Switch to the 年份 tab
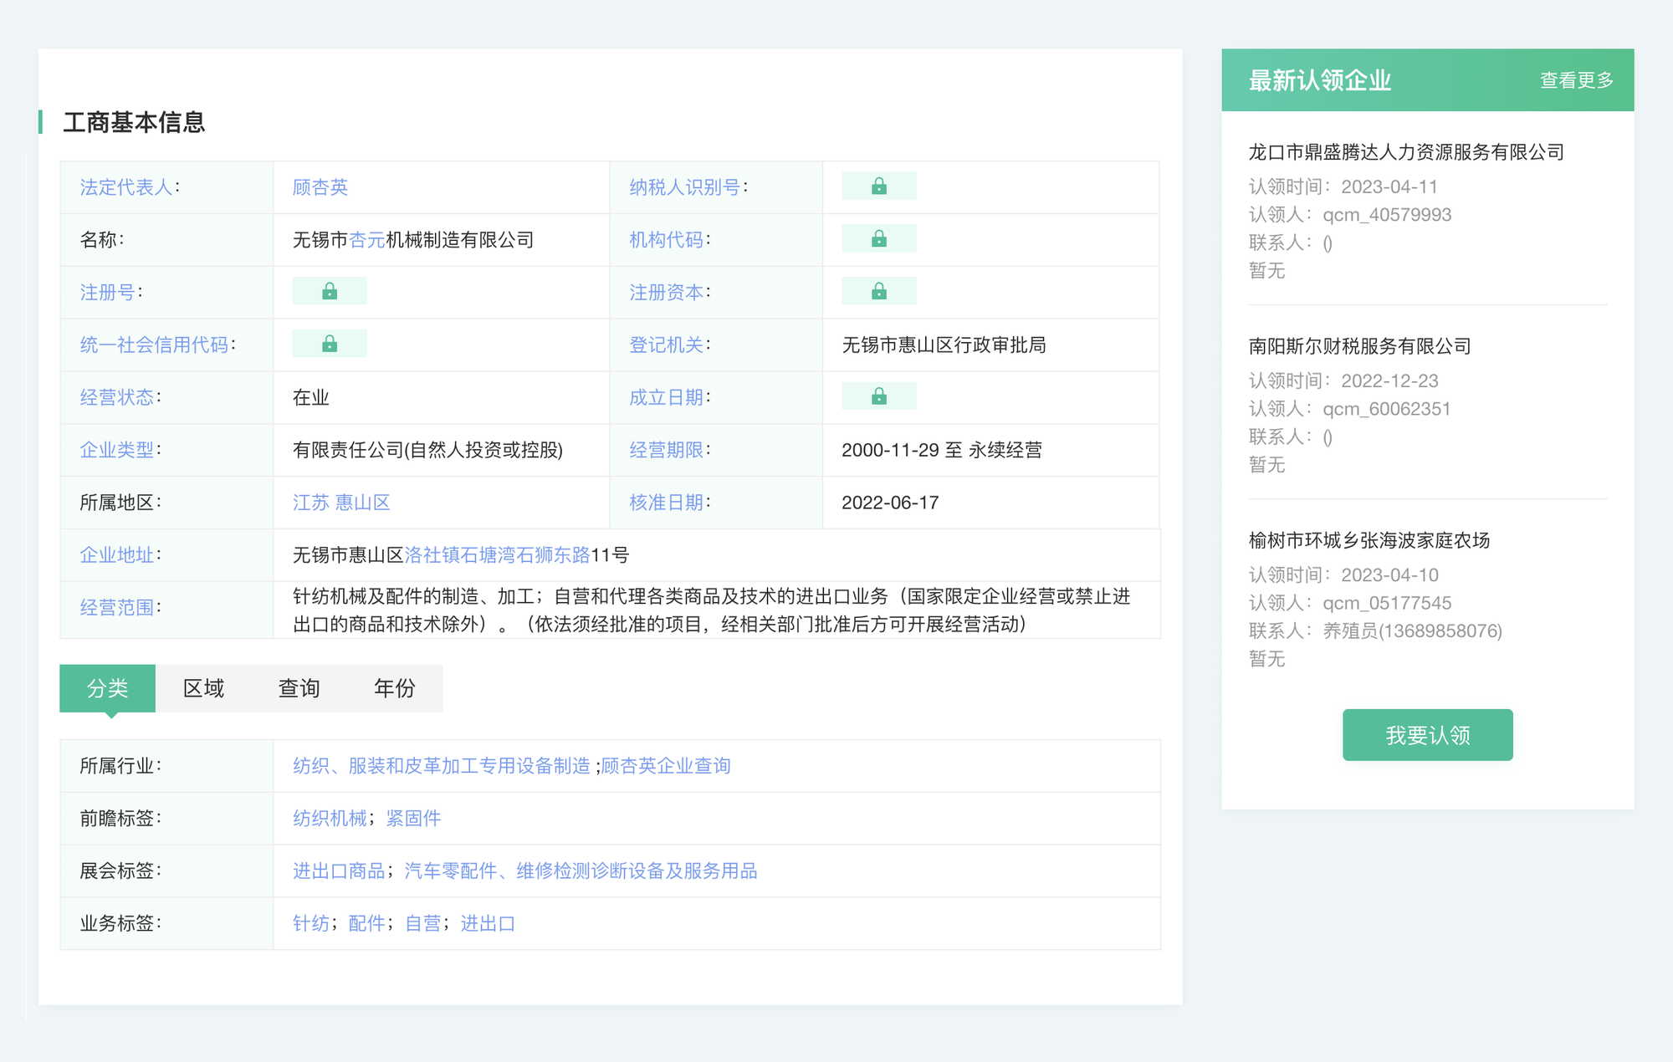Viewport: 1673px width, 1062px height. (x=394, y=688)
